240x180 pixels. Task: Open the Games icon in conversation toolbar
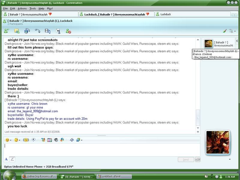pyautogui.click(x=58, y=31)
